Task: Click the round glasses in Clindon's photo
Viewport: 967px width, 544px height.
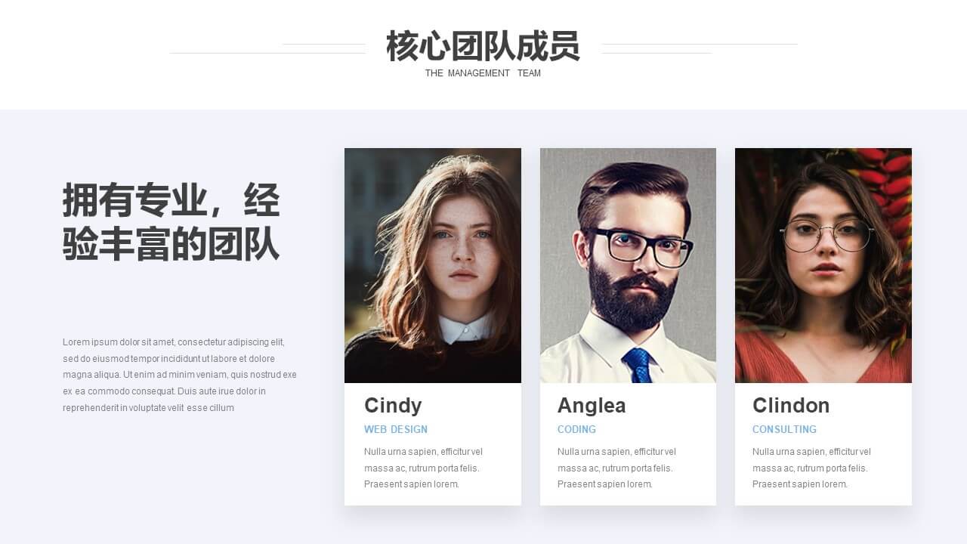Action: 826,235
